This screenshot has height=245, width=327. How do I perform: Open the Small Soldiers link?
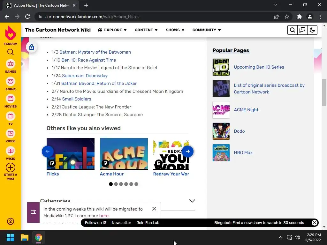point(77,99)
